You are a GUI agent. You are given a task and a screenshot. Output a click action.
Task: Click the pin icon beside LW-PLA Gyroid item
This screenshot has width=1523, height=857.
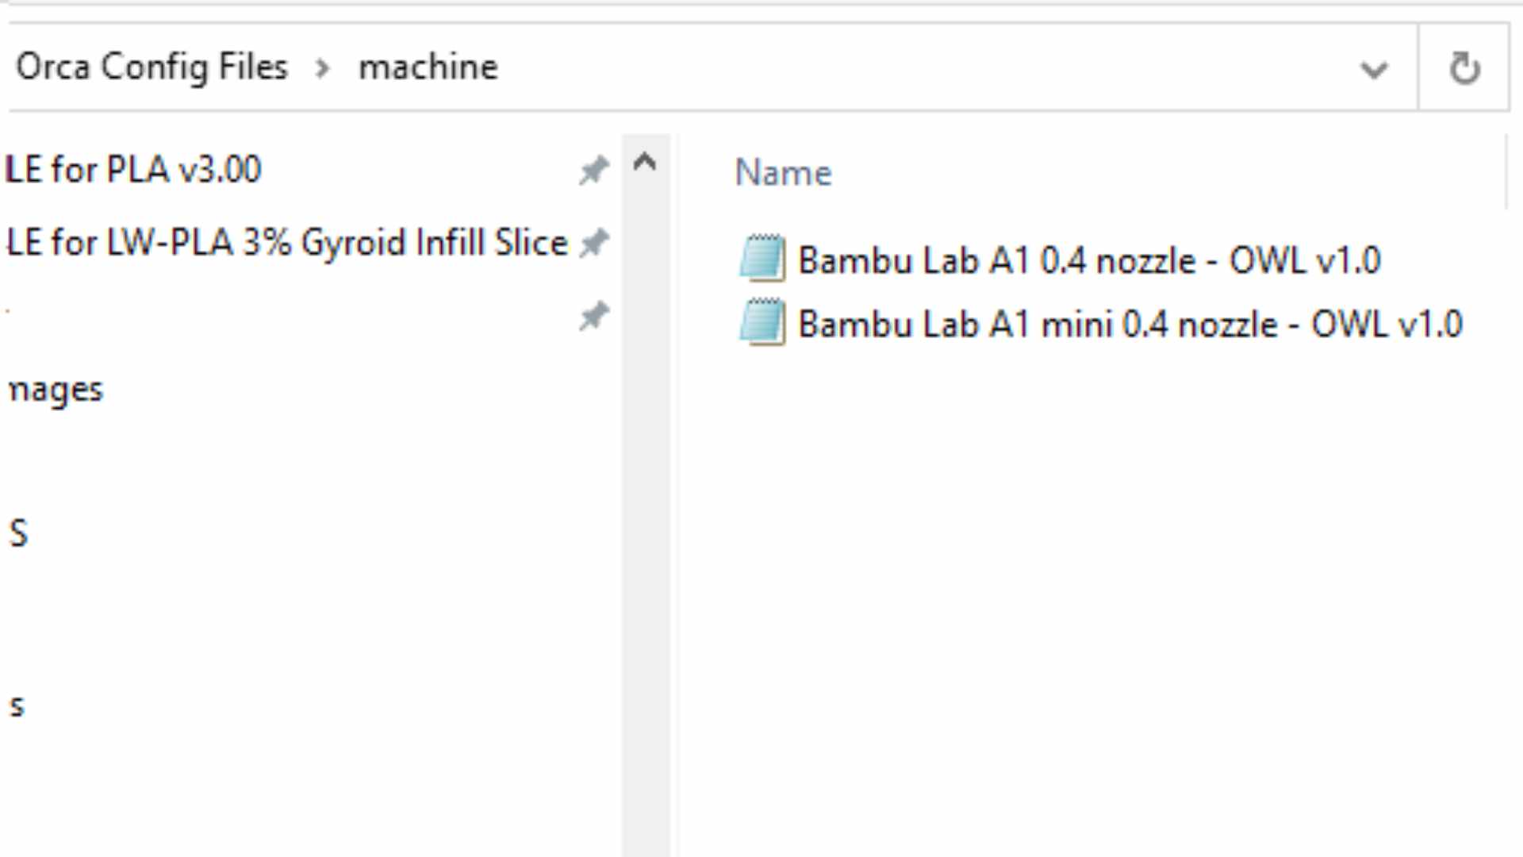coord(593,243)
